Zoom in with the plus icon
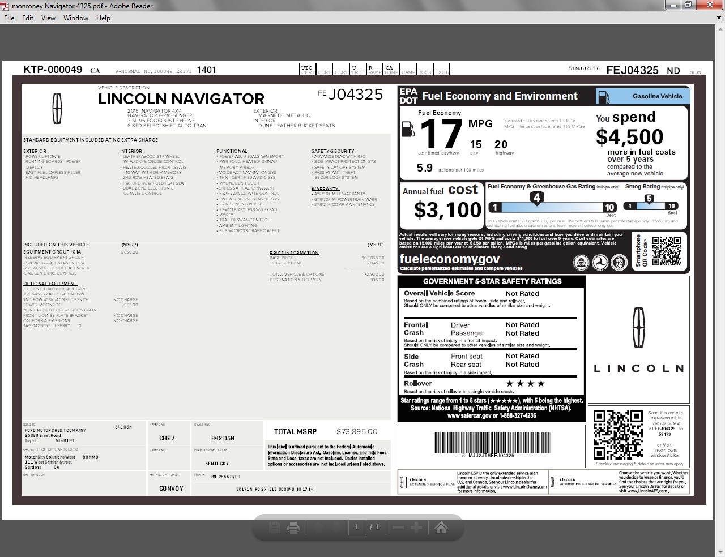 [x=416, y=528]
